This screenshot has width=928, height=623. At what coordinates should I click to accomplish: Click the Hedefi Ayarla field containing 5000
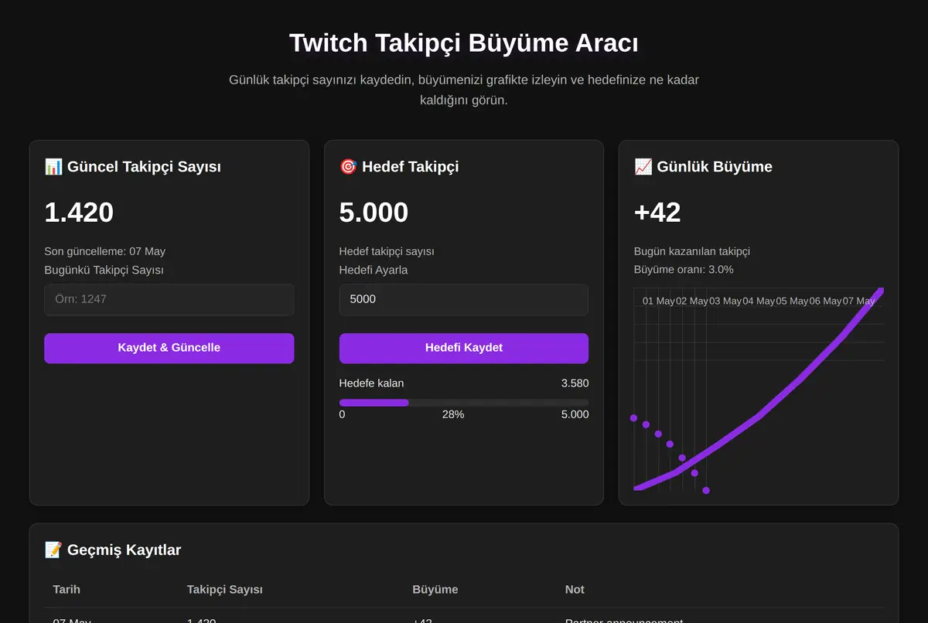click(x=464, y=299)
